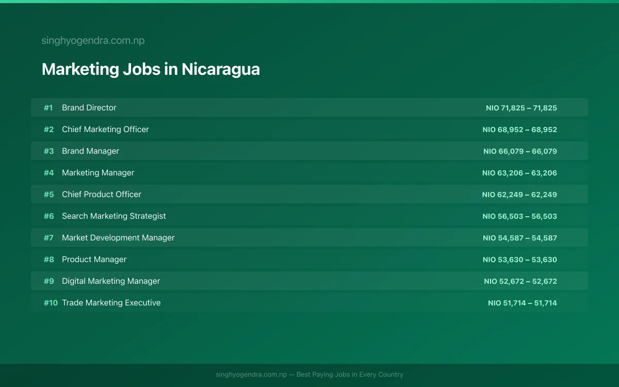
Task: Click the #10 rank number
Action: 51,303
